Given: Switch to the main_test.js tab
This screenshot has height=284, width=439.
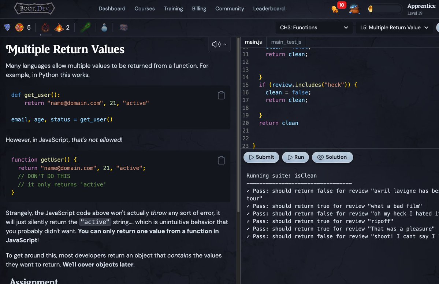Looking at the screenshot, I should [286, 42].
